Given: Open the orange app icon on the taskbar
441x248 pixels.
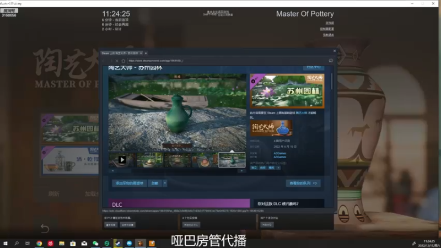Looking at the screenshot, I should coord(152,243).
